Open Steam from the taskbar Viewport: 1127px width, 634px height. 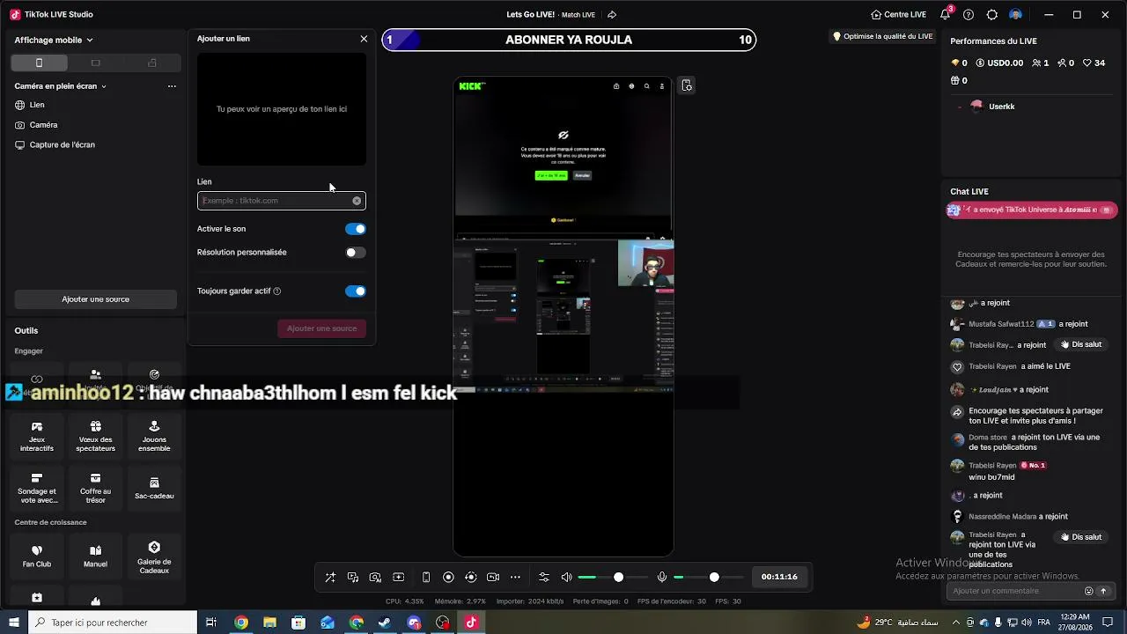point(385,623)
